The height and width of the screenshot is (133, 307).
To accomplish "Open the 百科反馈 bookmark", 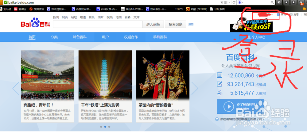I will pos(107,9).
